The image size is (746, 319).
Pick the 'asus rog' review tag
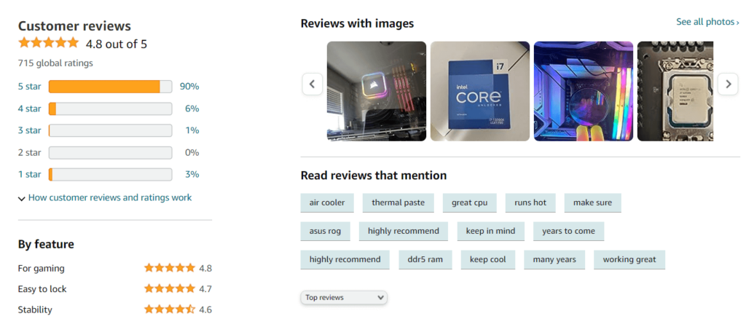[x=325, y=231]
